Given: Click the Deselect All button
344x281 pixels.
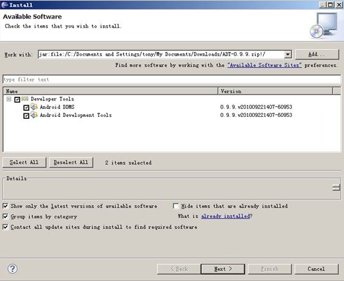Looking at the screenshot, I should click(x=71, y=162).
